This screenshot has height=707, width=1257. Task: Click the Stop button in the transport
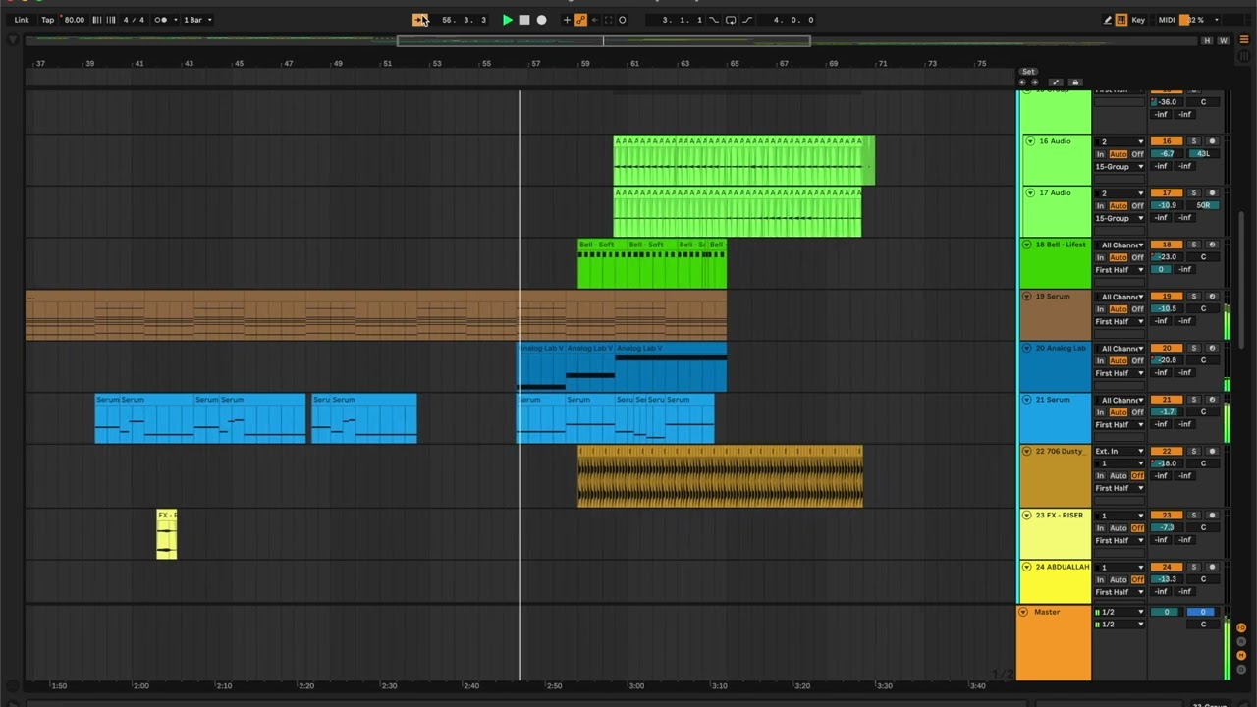pos(524,20)
